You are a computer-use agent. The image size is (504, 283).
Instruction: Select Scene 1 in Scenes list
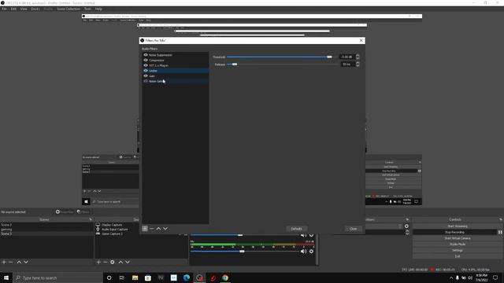46,225
